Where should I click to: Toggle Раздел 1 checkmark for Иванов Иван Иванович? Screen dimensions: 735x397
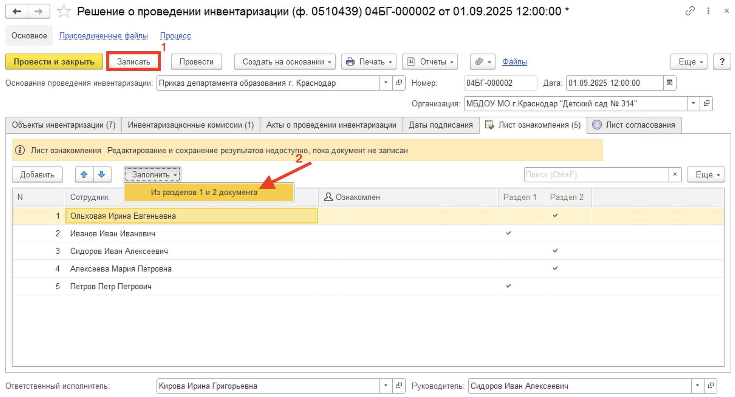[508, 233]
